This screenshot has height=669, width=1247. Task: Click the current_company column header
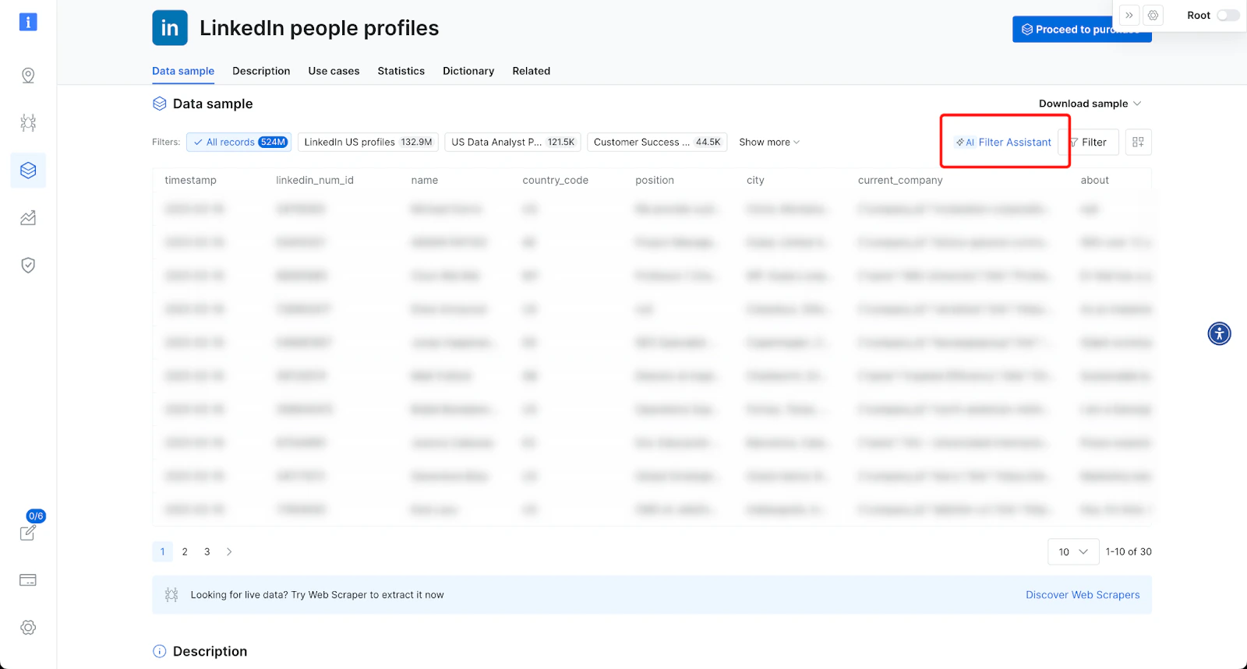pos(900,180)
